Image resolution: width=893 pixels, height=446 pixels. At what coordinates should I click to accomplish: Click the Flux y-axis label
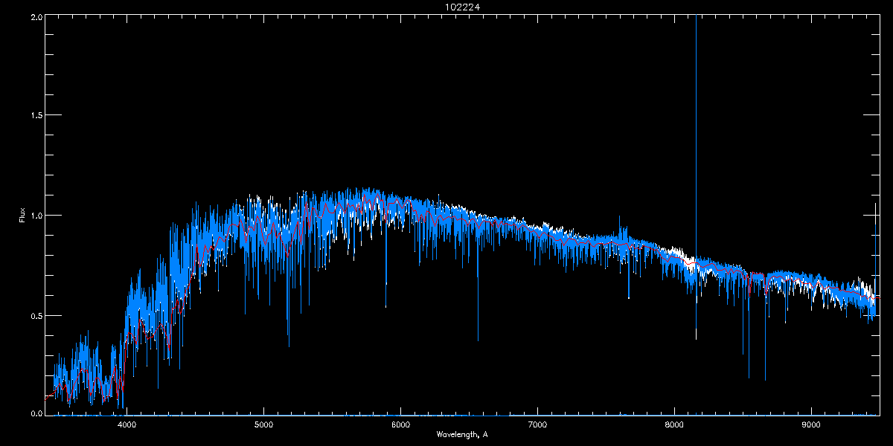pyautogui.click(x=22, y=216)
